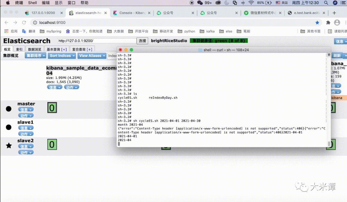The width and height of the screenshot is (347, 202).
Task: Reload the localhost:9100 page
Action: tap(24, 23)
